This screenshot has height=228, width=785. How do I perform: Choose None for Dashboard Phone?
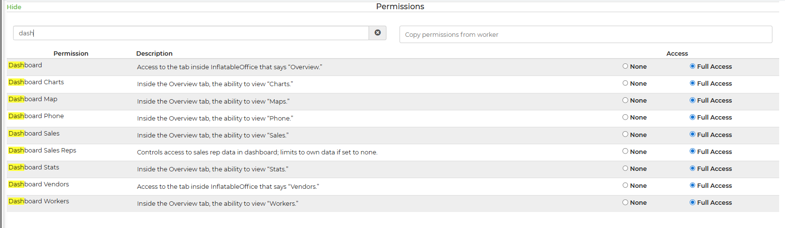coord(625,117)
